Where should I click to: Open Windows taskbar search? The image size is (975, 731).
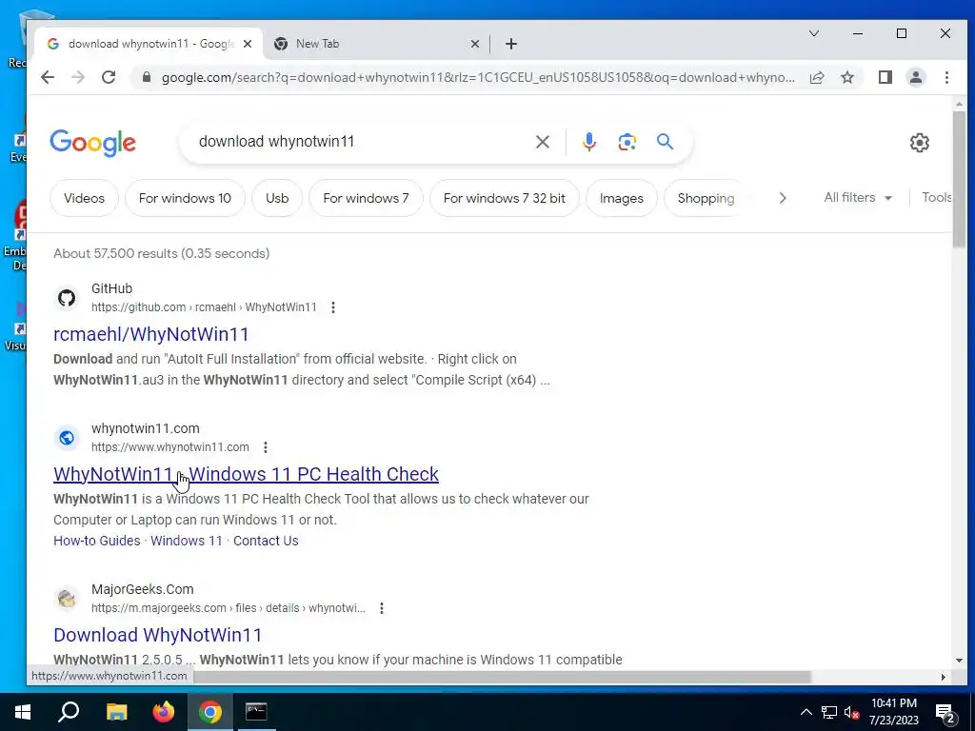coord(69,712)
